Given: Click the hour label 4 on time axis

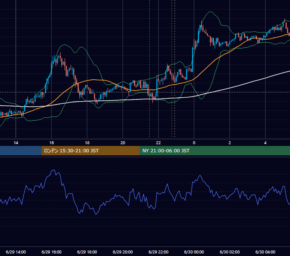Looking at the screenshot, I should [265, 143].
